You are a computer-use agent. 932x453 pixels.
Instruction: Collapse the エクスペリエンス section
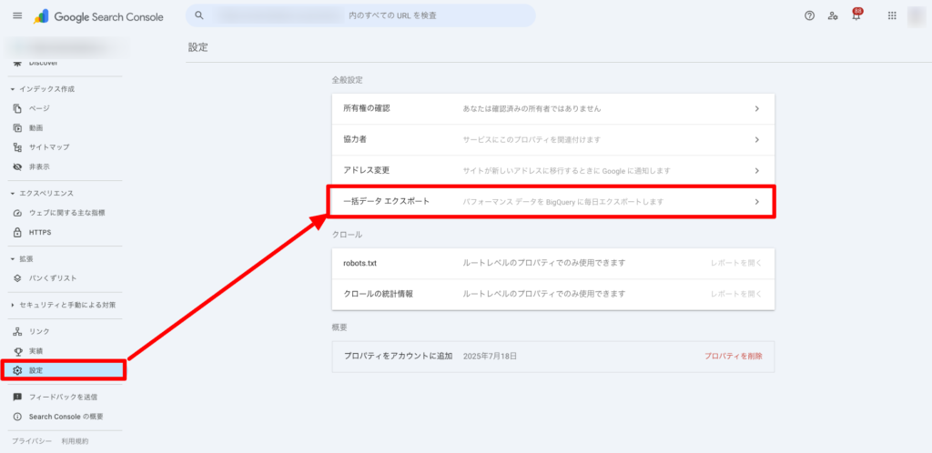[x=13, y=194]
